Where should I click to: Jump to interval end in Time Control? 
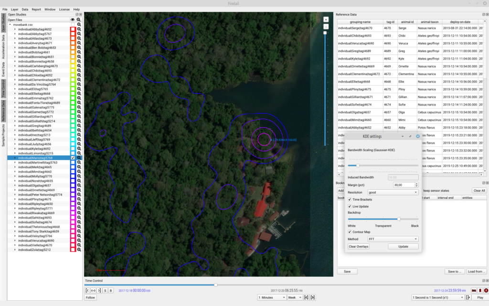pos(99,290)
